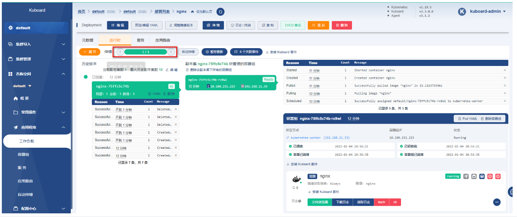This screenshot has width=517, height=217.
Task: Click the orange 展开 expand button
Action: pyautogui.click(x=90, y=52)
